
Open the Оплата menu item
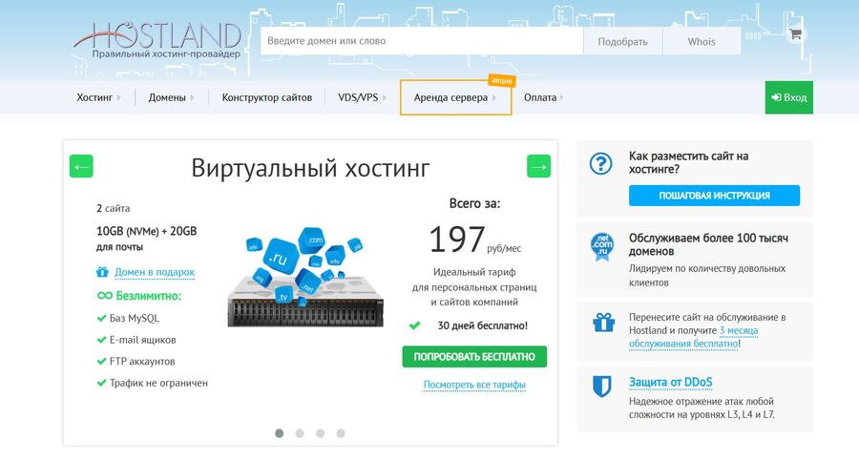click(x=540, y=97)
